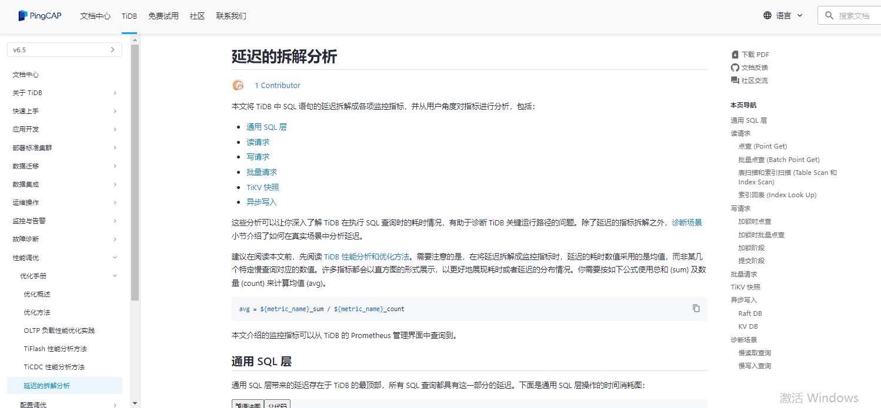Jump to 索引回表 (Index Look Up)
Image resolution: width=881 pixels, height=408 pixels.
[777, 195]
